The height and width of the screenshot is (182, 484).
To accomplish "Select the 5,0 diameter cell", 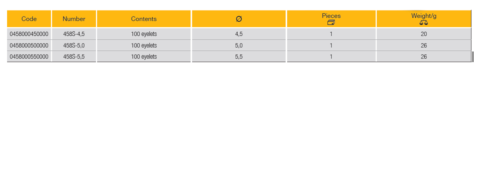I will click(x=239, y=46).
